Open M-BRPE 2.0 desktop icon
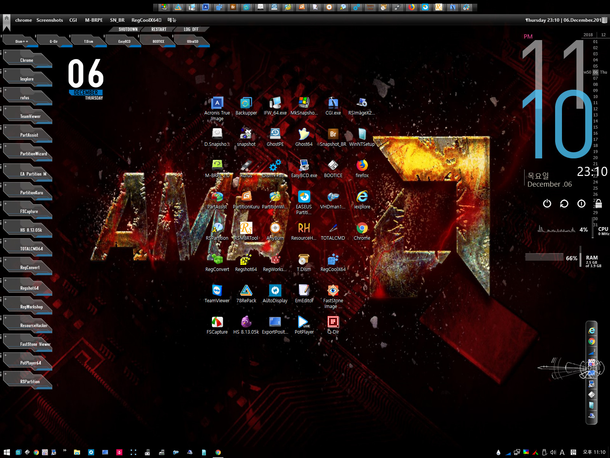This screenshot has height=458, width=610. (x=217, y=169)
